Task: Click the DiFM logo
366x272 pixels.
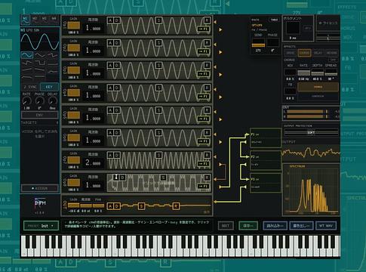Action: point(40,203)
